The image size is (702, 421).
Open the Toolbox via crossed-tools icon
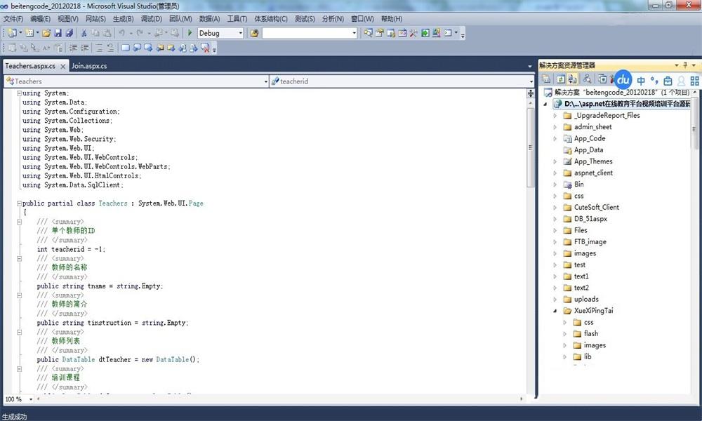(413, 33)
